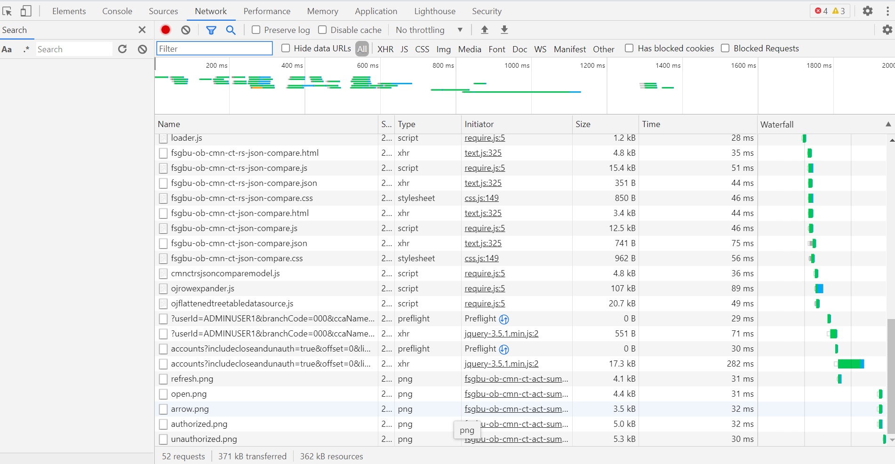Screen dimensions: 895x464
Task: Open the No throttling dropdown
Action: coord(429,30)
